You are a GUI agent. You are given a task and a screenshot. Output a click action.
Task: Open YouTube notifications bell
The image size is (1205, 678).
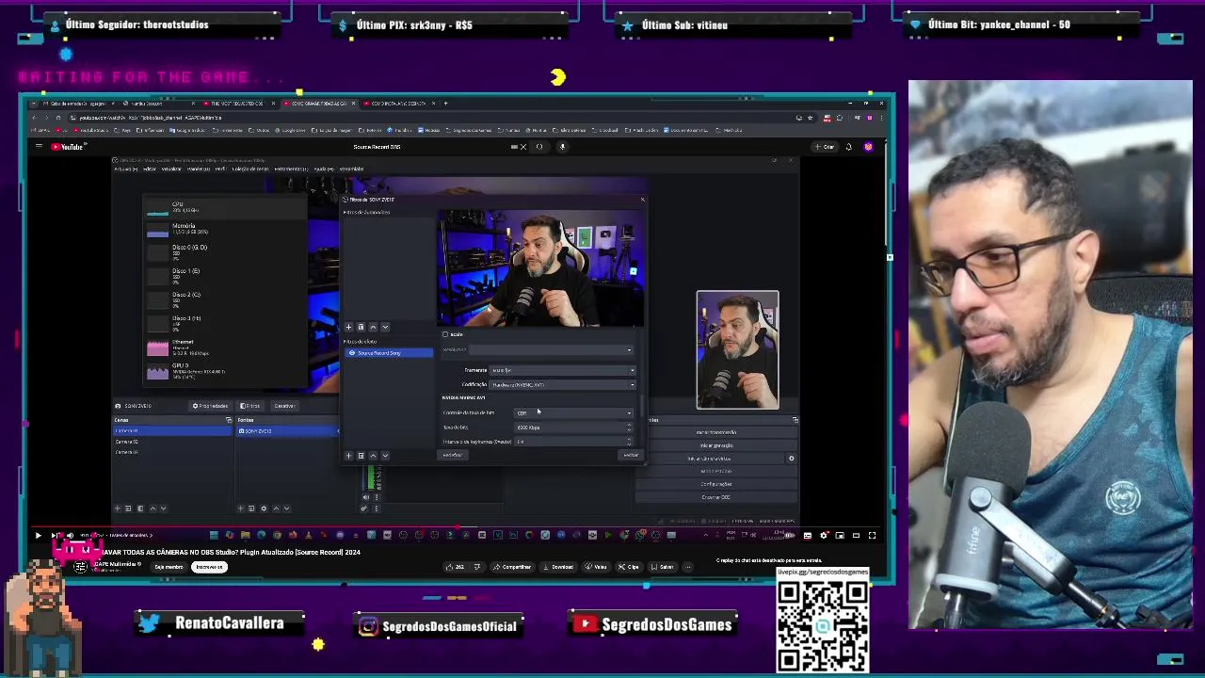[848, 146]
